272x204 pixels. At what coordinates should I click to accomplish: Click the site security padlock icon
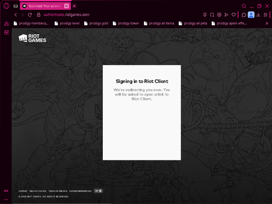pos(39,15)
